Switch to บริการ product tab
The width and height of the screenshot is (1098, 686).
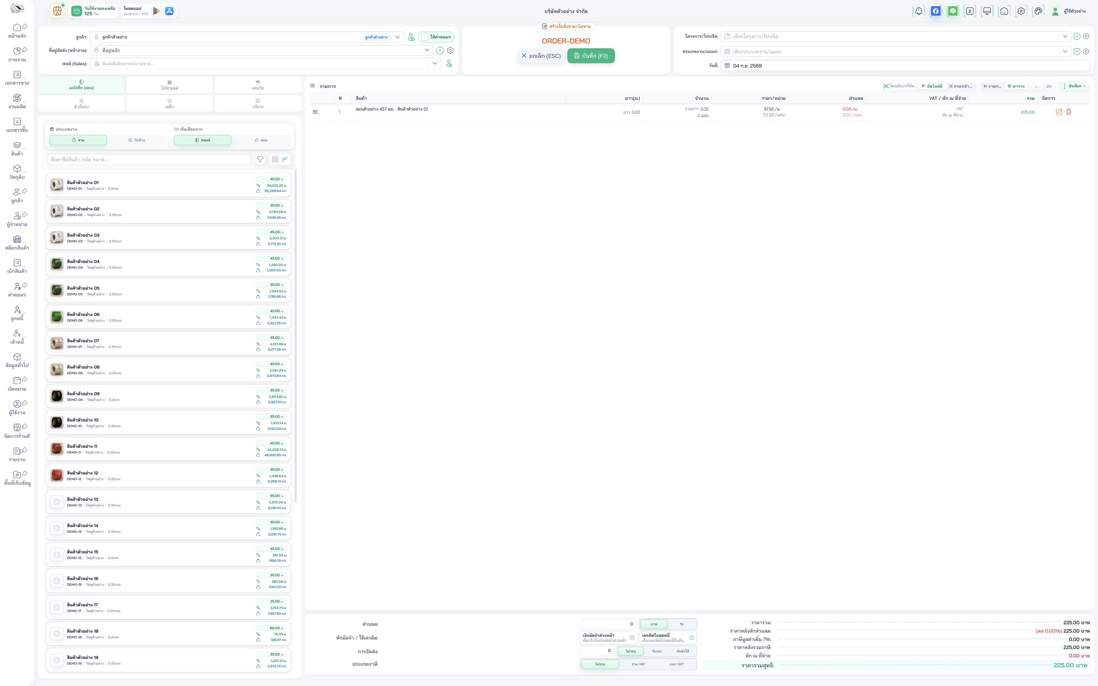(258, 103)
